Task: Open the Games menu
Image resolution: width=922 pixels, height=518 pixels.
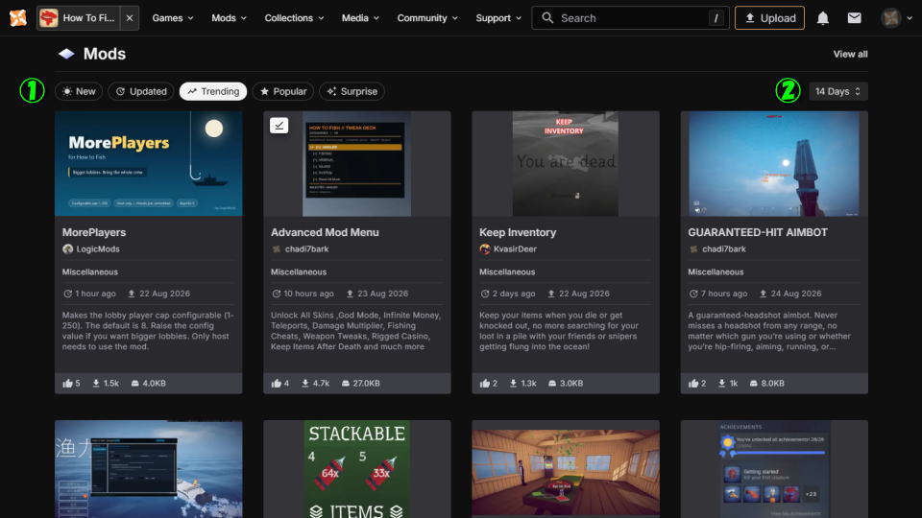Action: pyautogui.click(x=172, y=17)
